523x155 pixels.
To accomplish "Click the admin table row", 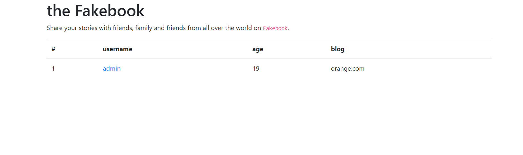I will pyautogui.click(x=193, y=68).
